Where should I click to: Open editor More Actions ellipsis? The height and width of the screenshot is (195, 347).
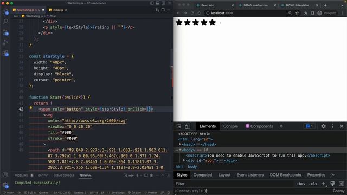coord(169,10)
